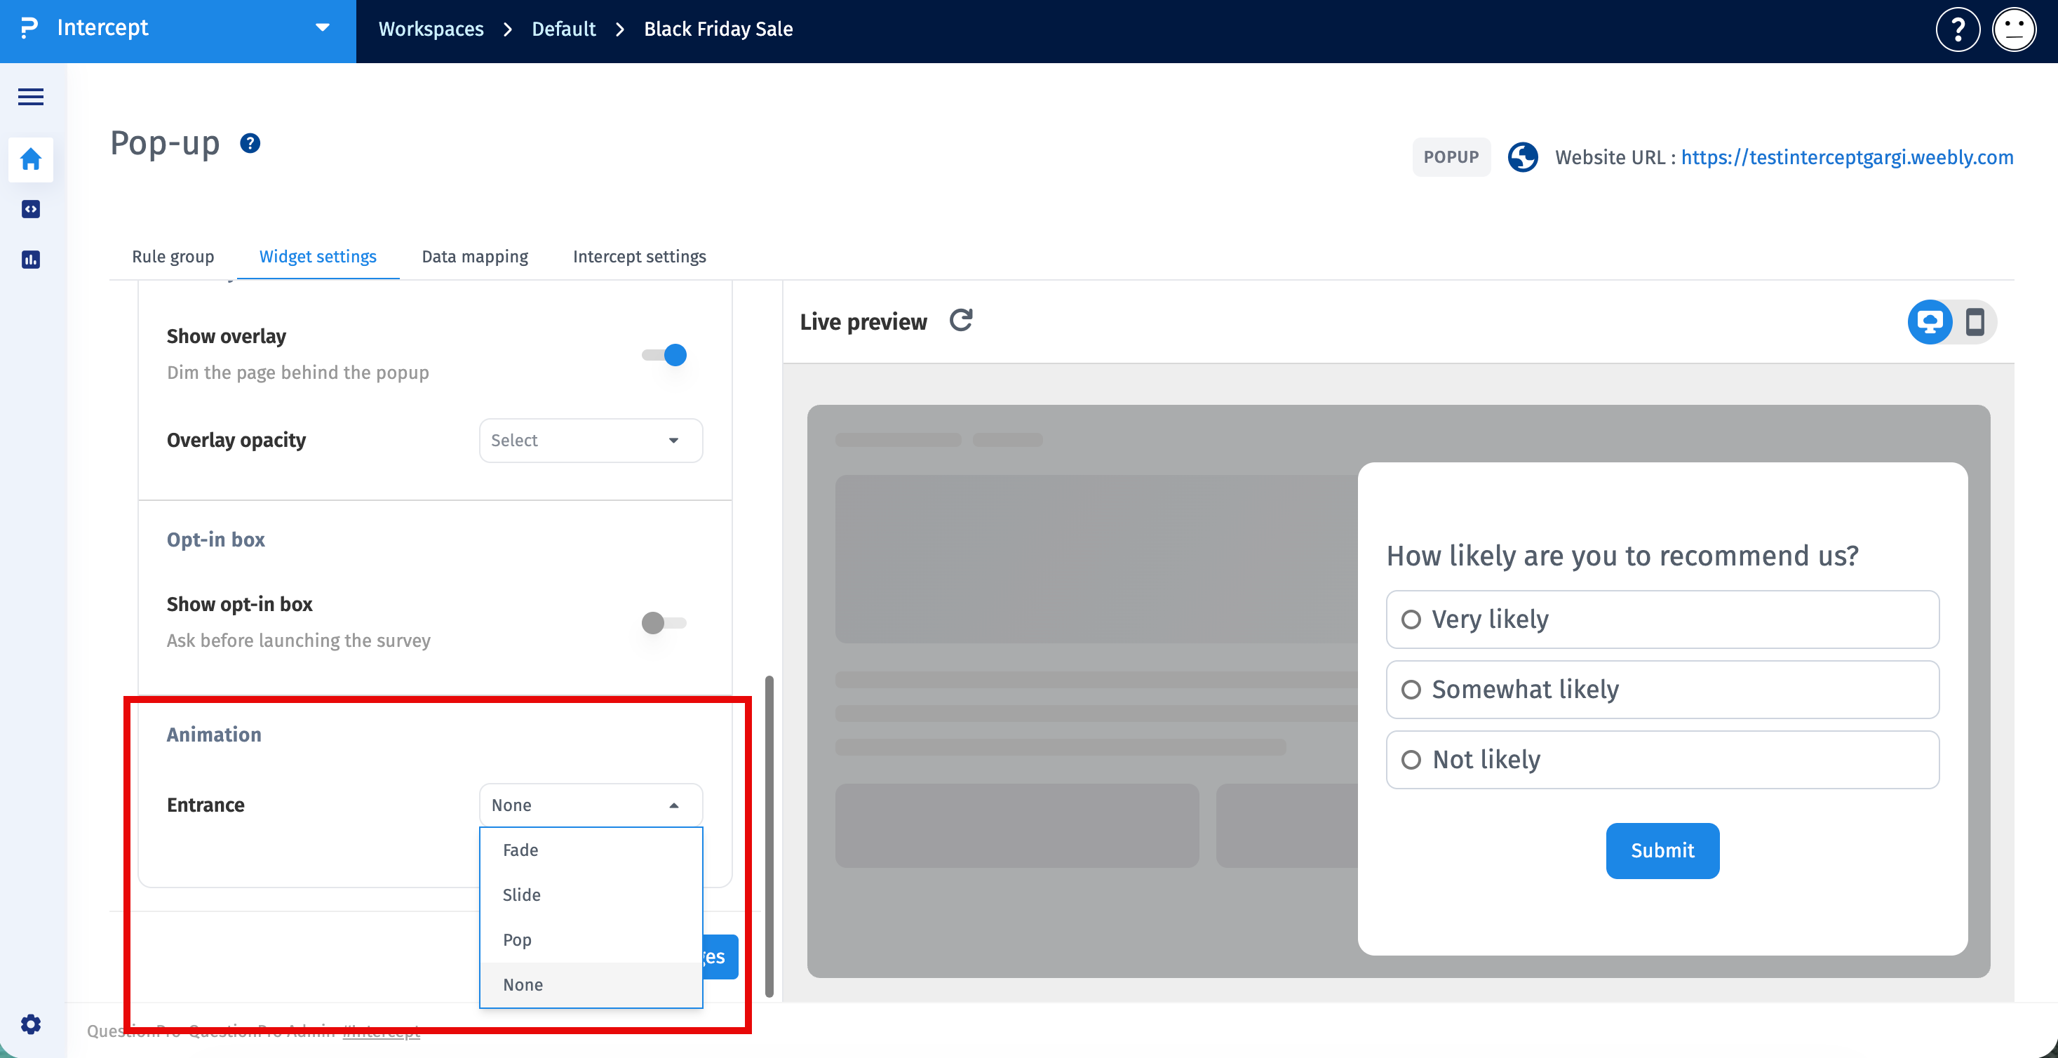
Task: Toggle Show overlay switch off
Action: coord(665,355)
